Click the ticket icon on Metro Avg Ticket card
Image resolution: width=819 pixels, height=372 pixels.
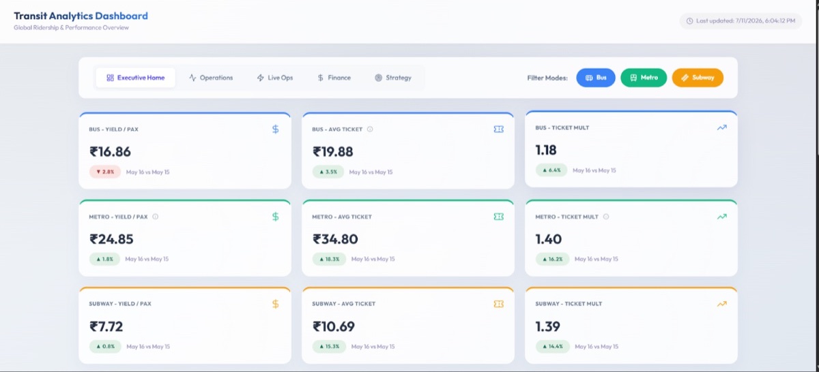(498, 217)
